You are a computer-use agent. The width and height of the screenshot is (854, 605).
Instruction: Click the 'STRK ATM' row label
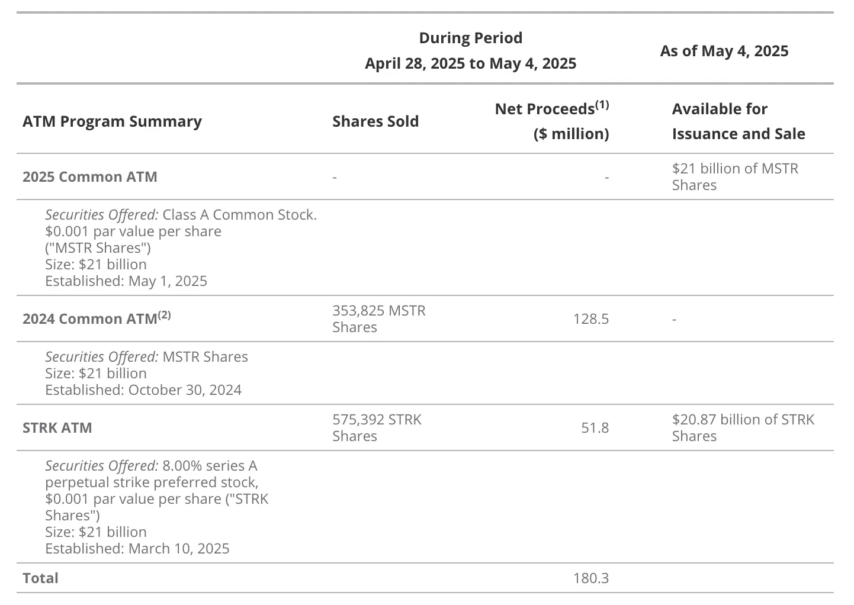pos(57,428)
